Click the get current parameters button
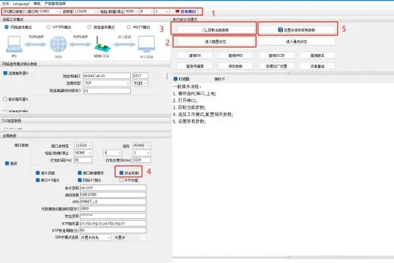394x263 pixels. point(215,30)
